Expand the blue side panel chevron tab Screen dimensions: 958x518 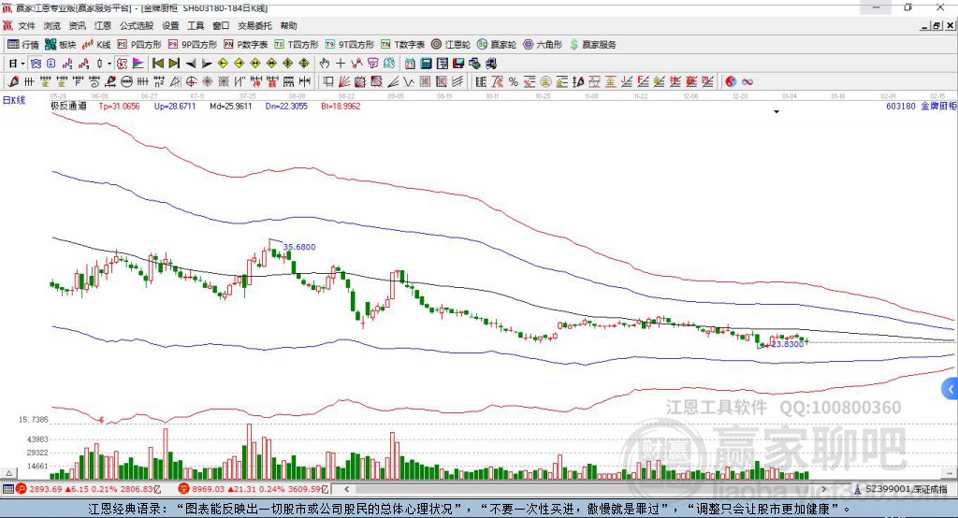[951, 389]
